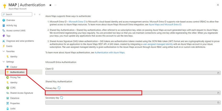Follow the Microsoft Entra ID link
This screenshot has width=222, height=111.
pos(77,22)
